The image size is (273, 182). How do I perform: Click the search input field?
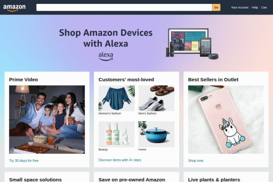tap(124, 7)
